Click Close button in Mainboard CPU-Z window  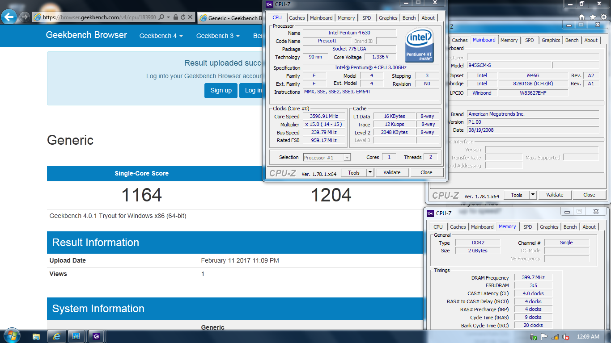(589, 195)
